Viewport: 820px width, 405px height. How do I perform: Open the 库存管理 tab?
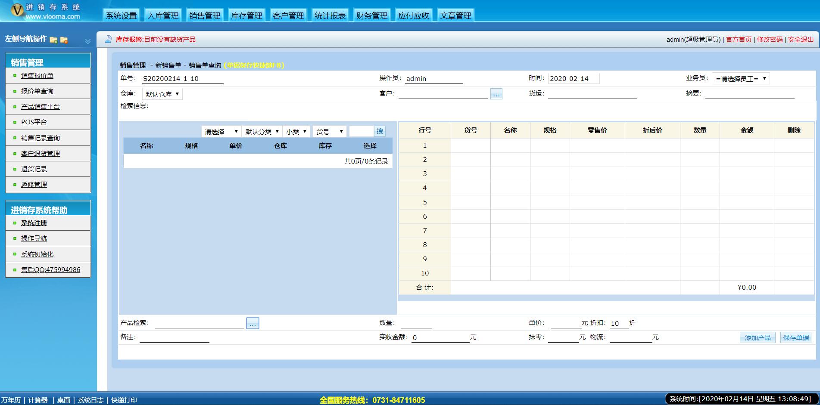point(247,15)
